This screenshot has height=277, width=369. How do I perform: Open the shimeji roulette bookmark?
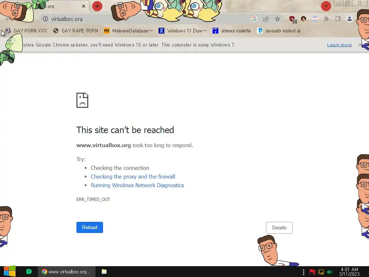click(x=232, y=31)
